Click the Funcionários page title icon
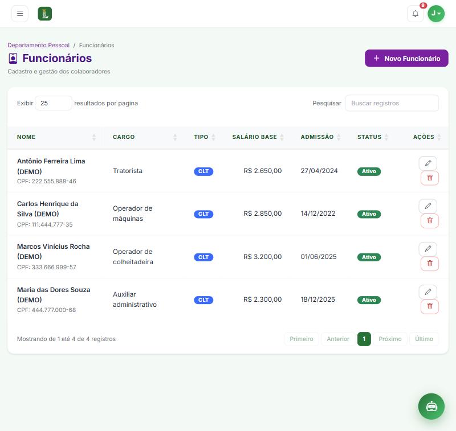This screenshot has width=456, height=431. click(x=13, y=59)
